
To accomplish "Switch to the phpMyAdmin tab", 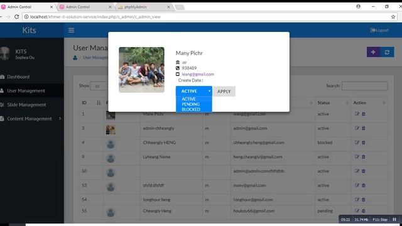I will click(143, 7).
